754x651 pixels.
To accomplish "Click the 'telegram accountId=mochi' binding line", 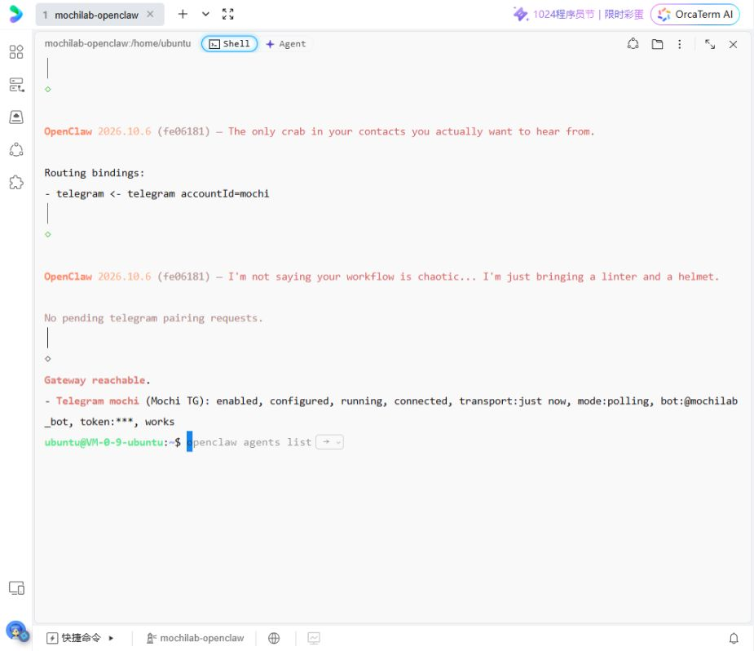I will [157, 193].
